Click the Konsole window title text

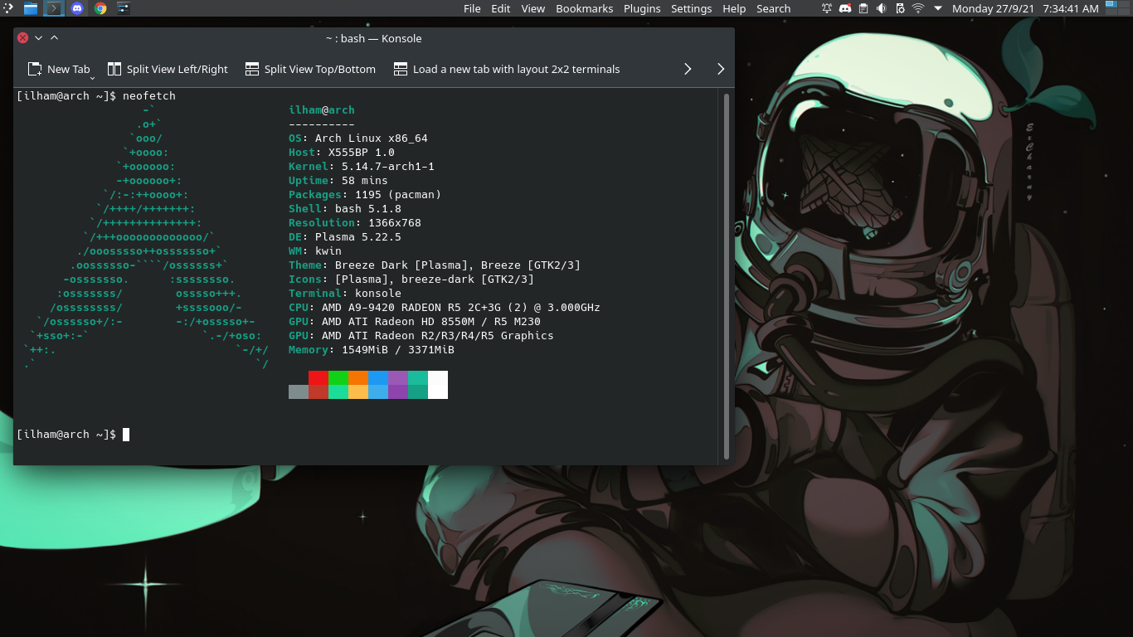[x=374, y=38]
